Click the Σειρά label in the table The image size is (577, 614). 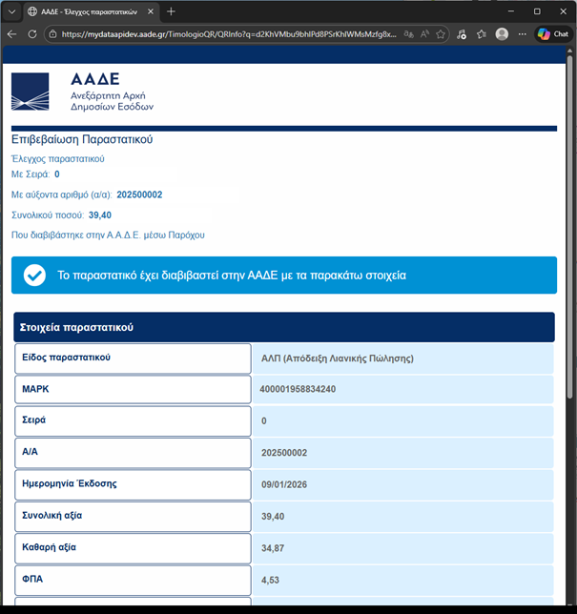pyautogui.click(x=33, y=420)
